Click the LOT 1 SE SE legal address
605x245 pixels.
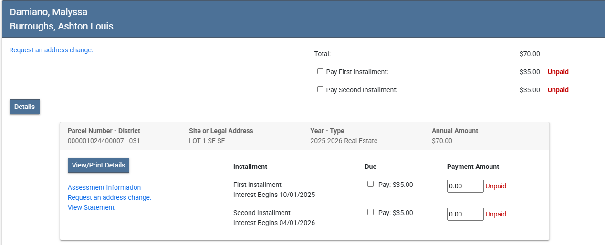(207, 141)
